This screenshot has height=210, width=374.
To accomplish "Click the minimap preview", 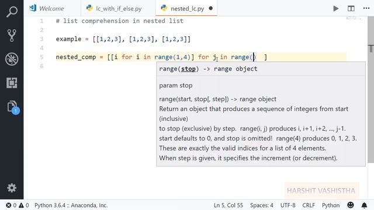I will point(354,18).
